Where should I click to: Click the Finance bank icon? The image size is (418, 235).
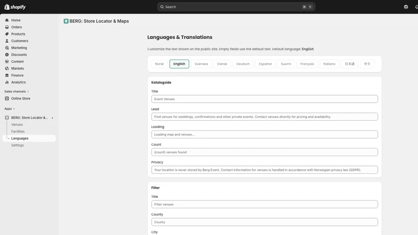(7, 75)
